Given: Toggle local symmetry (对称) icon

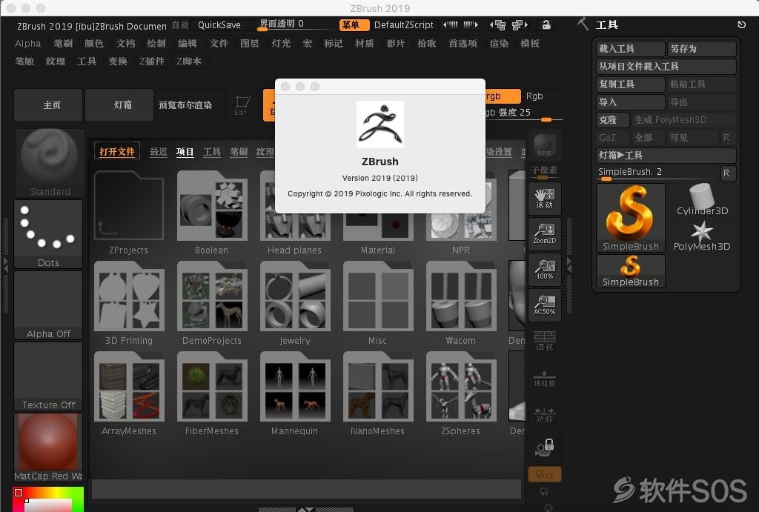Looking at the screenshot, I should (545, 413).
